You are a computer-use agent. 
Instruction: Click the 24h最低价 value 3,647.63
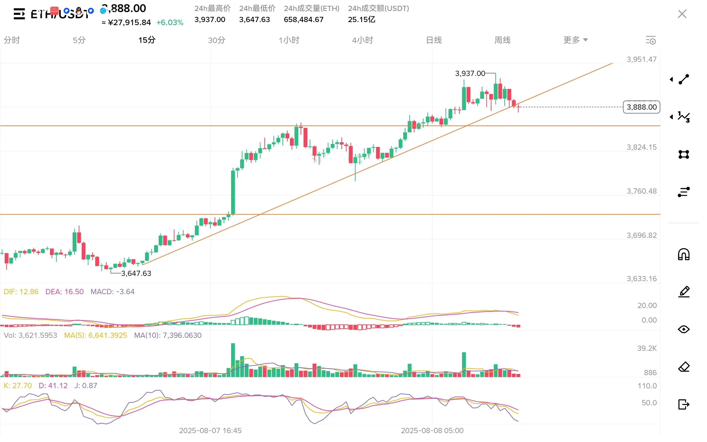(x=254, y=20)
